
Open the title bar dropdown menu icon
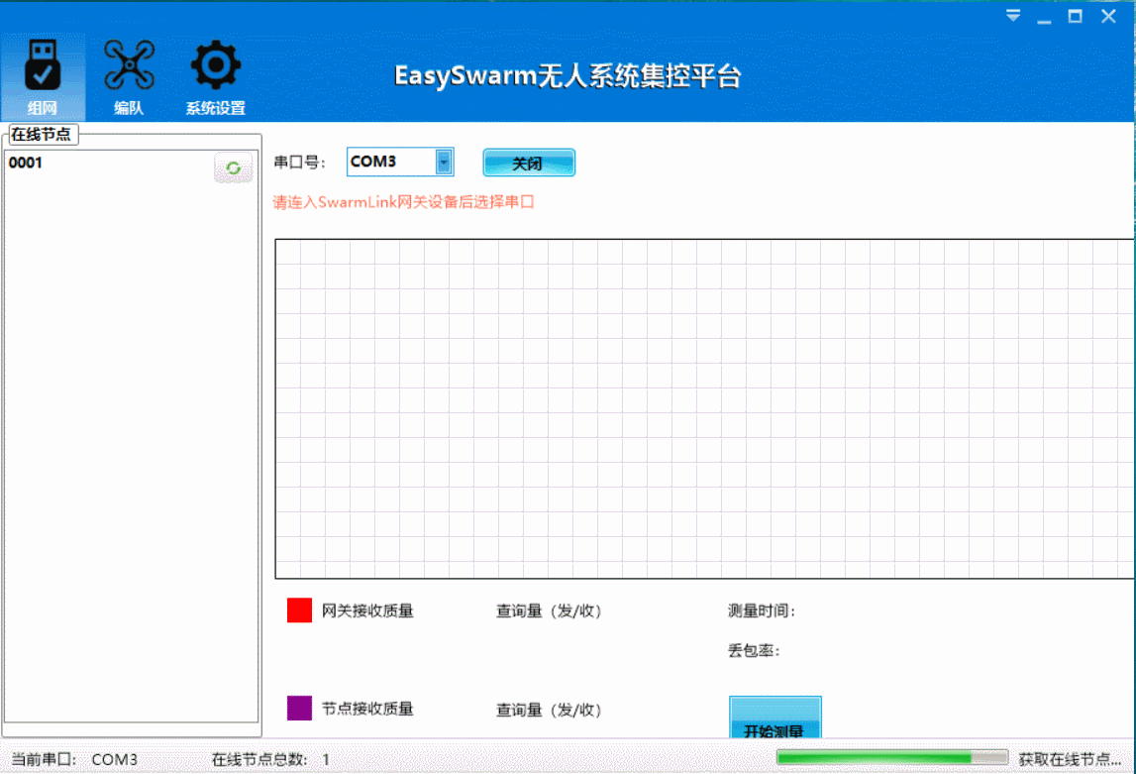tap(1012, 17)
